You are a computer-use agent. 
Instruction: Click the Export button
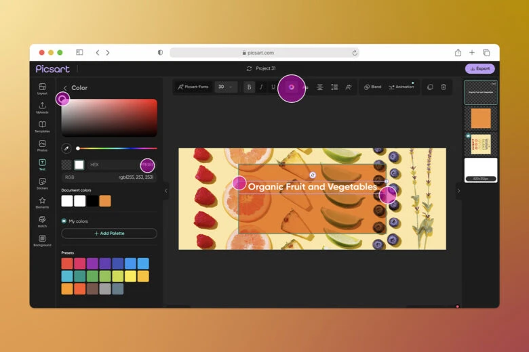[479, 69]
